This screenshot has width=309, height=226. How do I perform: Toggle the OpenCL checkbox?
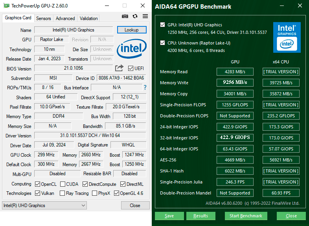pyautogui.click(x=37, y=184)
